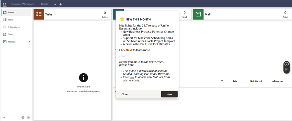Click the Drafts document icon
292x121 pixels.
click(x=5, y=34)
